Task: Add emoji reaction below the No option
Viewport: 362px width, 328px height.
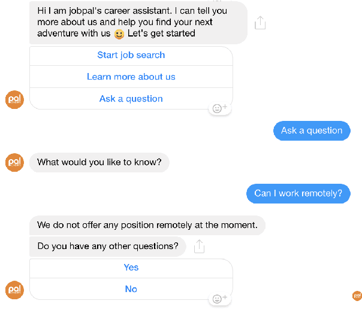Action: pyautogui.click(x=219, y=299)
